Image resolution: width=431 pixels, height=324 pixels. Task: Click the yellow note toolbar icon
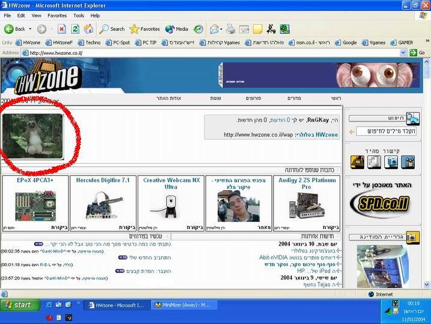(257, 29)
